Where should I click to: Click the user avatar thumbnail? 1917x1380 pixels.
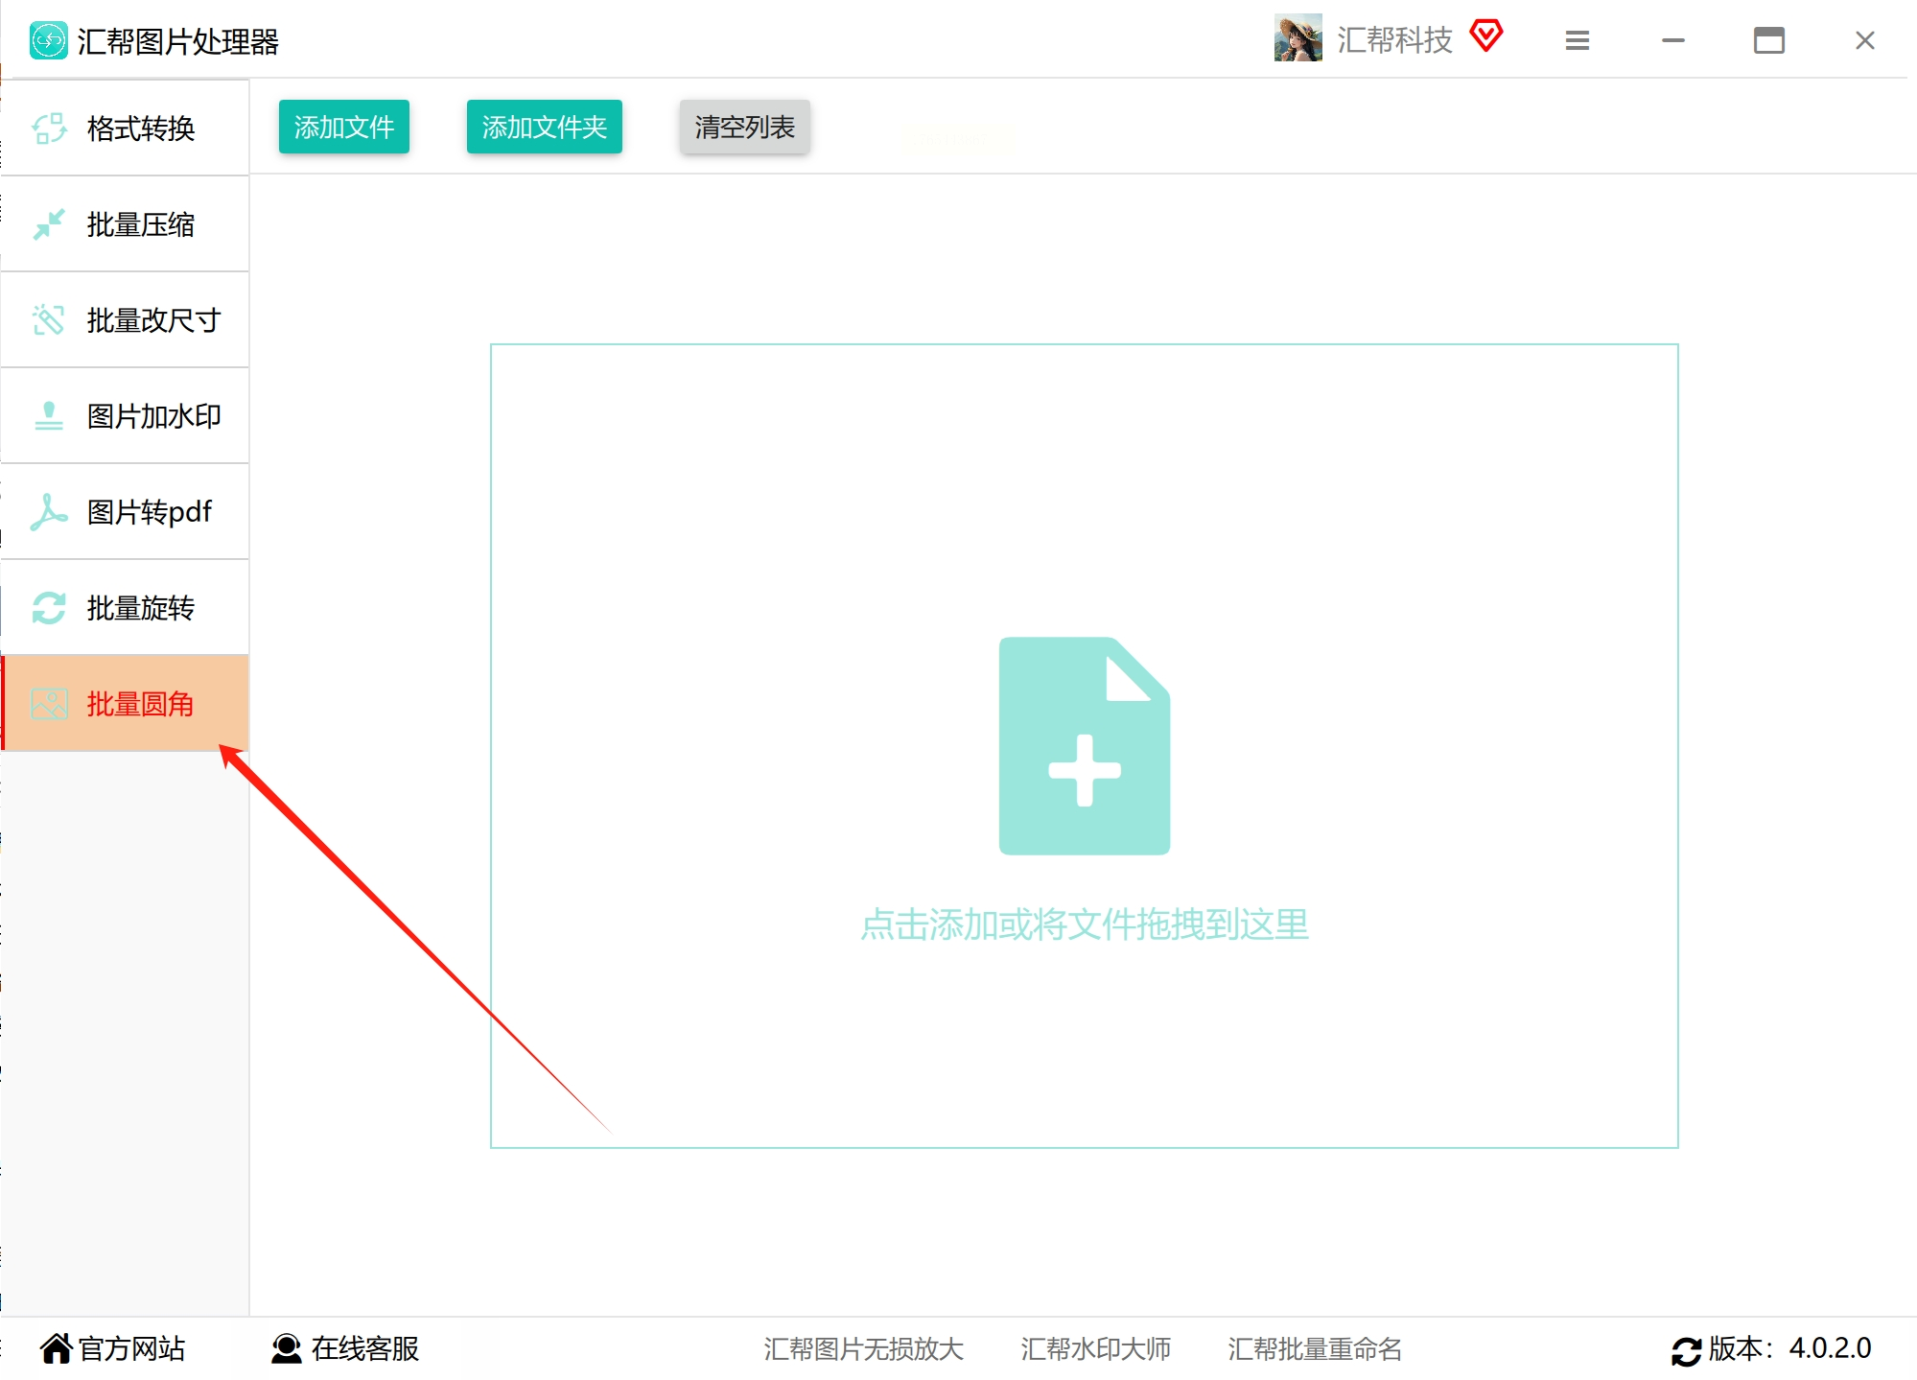coord(1297,38)
